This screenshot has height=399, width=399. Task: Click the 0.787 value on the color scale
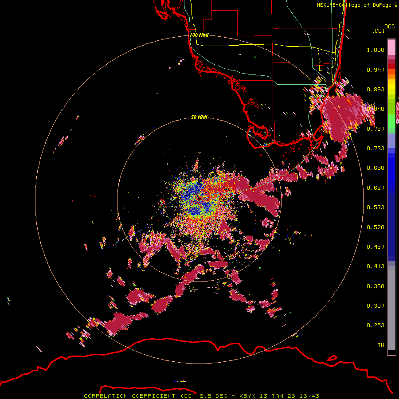pos(376,129)
